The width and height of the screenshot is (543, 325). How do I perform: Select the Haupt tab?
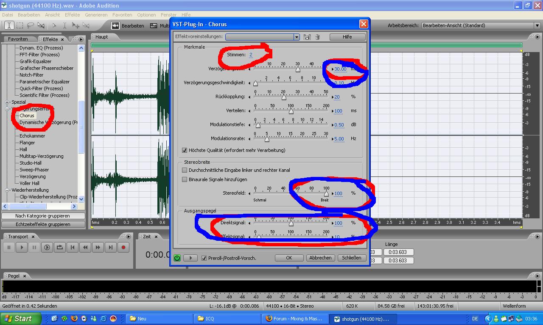(102, 37)
